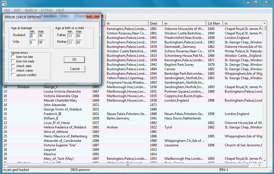Close the Error Check Options dialog

tap(93, 16)
